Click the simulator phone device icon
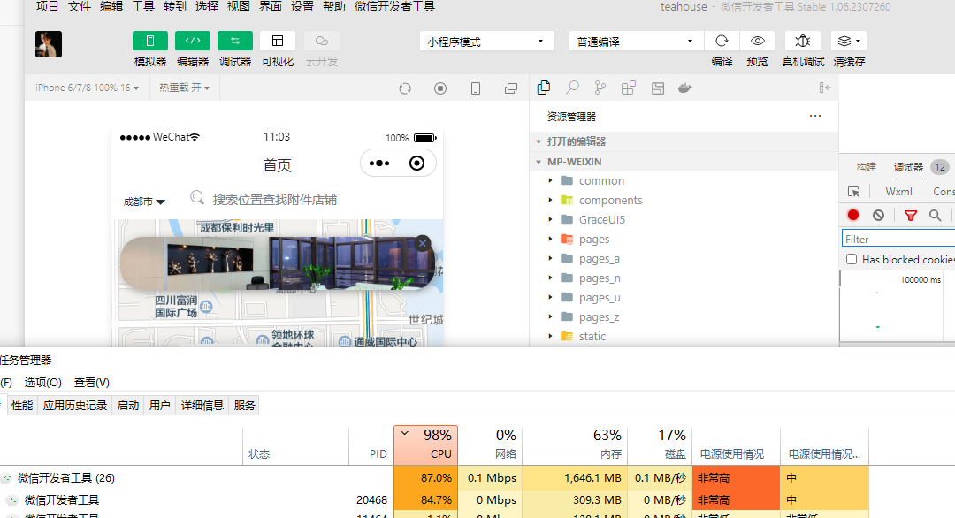The height and width of the screenshot is (518, 955). click(476, 88)
